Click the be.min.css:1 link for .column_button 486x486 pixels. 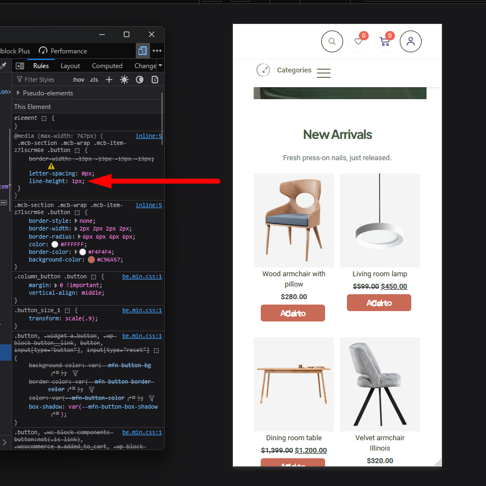point(142,277)
